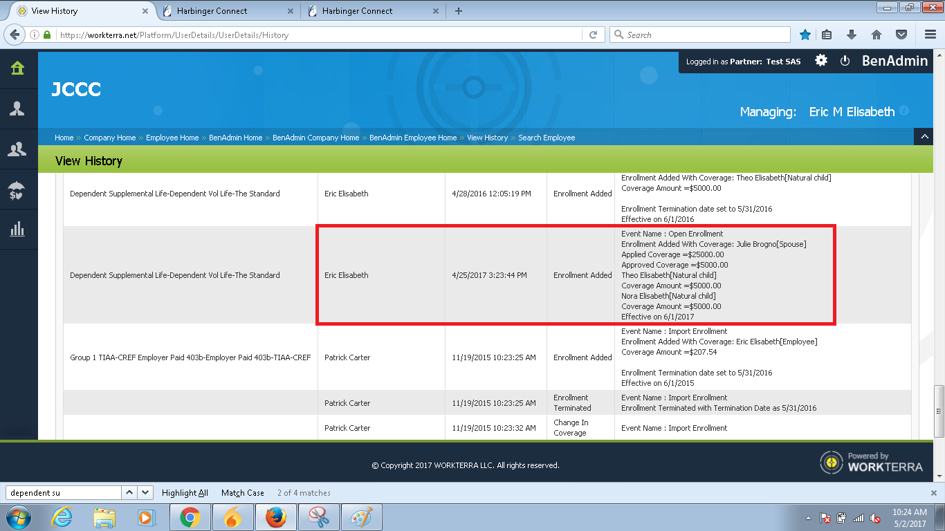Click the site information icon in URL bar
Image resolution: width=945 pixels, height=531 pixels.
coord(35,35)
